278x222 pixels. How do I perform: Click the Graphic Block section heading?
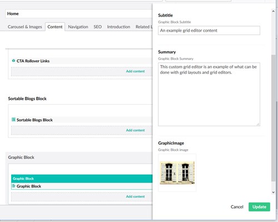tap(21, 157)
